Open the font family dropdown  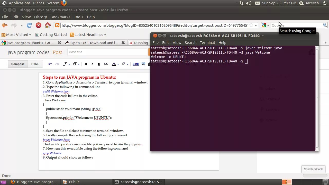67,64
